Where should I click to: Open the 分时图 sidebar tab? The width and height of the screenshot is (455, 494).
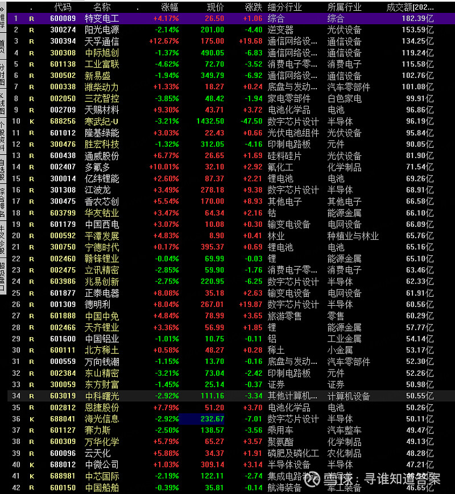(2, 74)
